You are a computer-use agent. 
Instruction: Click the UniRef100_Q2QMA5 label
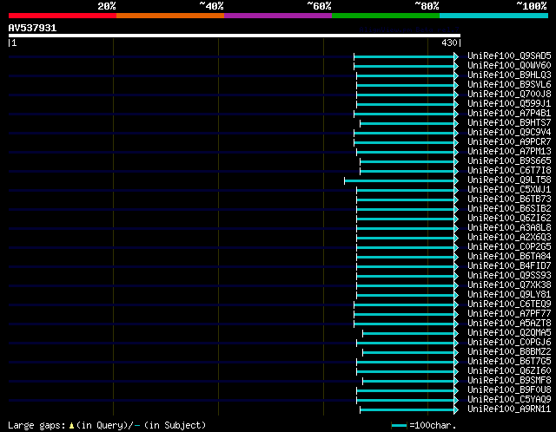(x=509, y=333)
